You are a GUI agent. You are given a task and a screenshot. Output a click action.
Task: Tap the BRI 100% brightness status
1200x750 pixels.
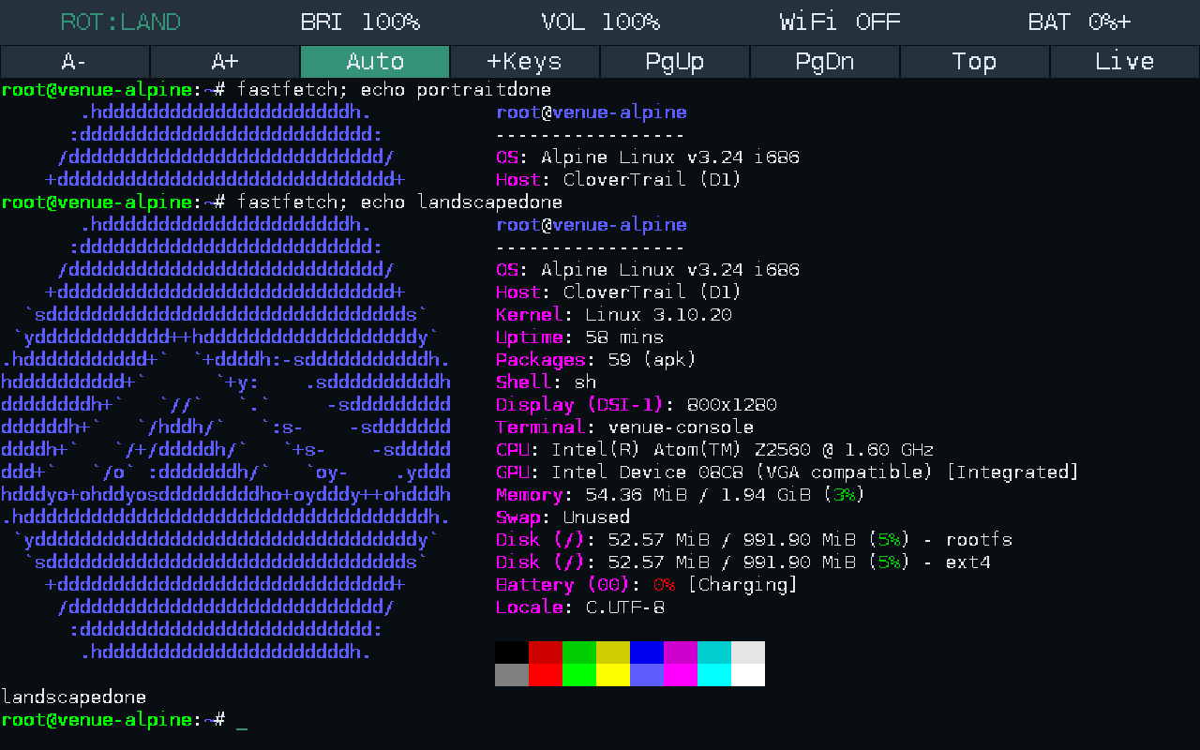361,22
